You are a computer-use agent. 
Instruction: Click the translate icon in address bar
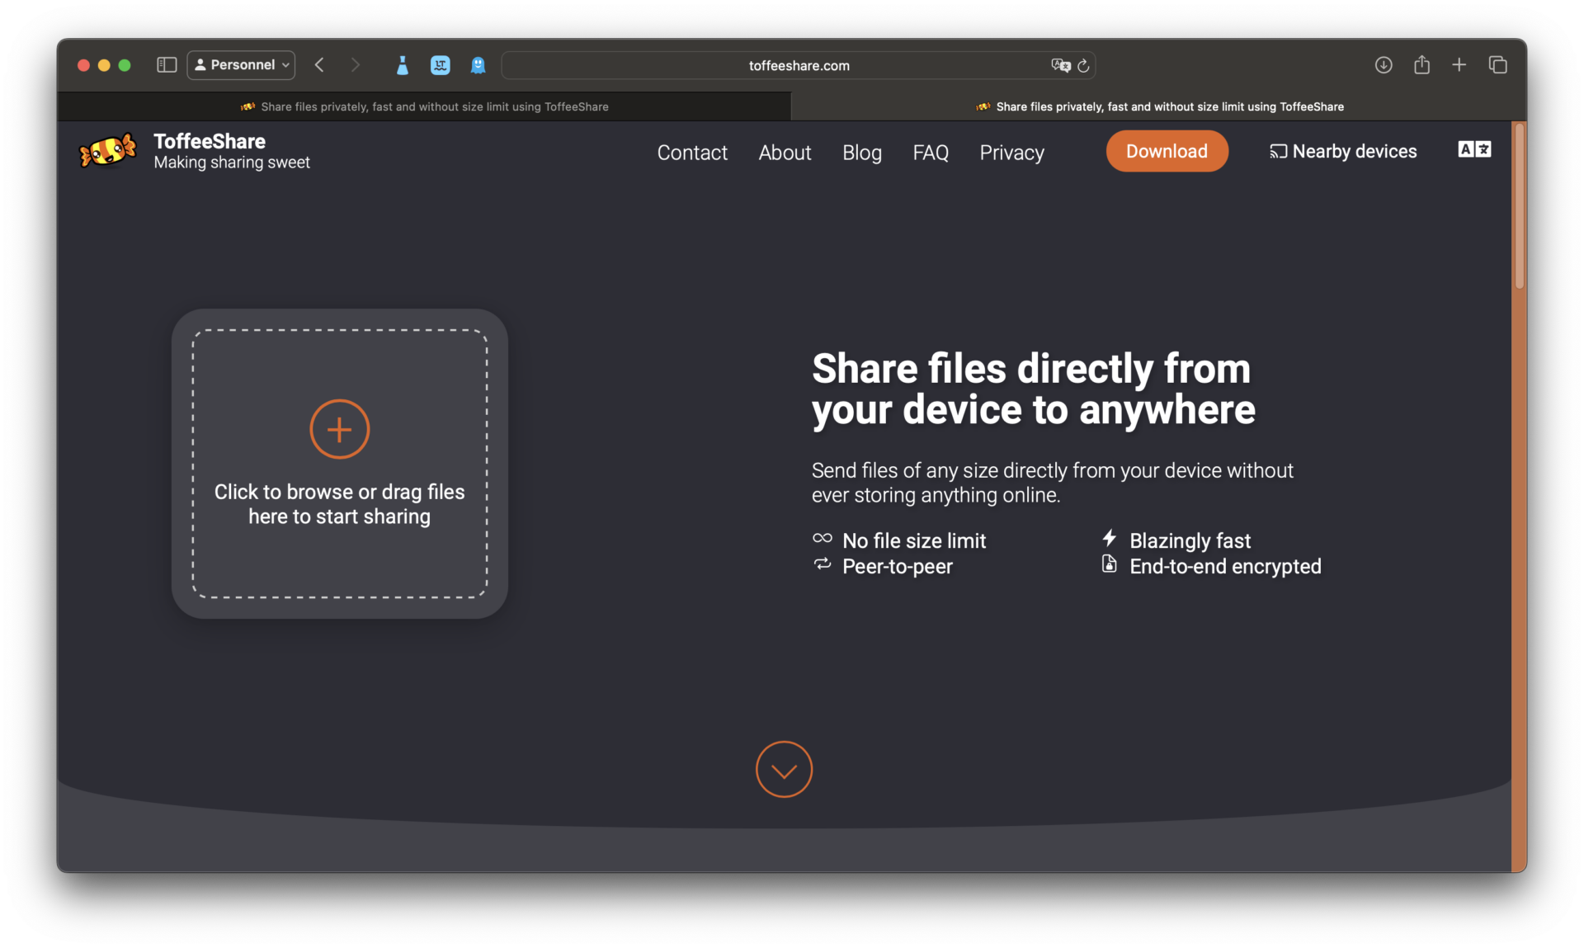coord(1060,65)
